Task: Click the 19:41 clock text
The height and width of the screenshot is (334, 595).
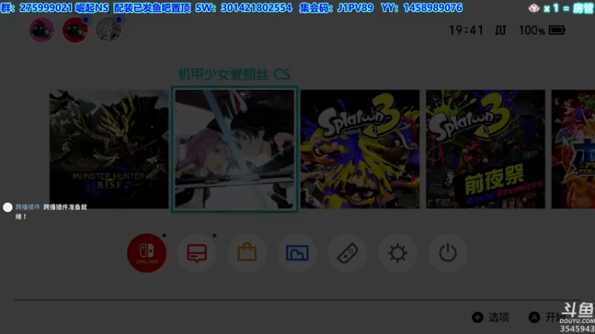Action: (466, 30)
